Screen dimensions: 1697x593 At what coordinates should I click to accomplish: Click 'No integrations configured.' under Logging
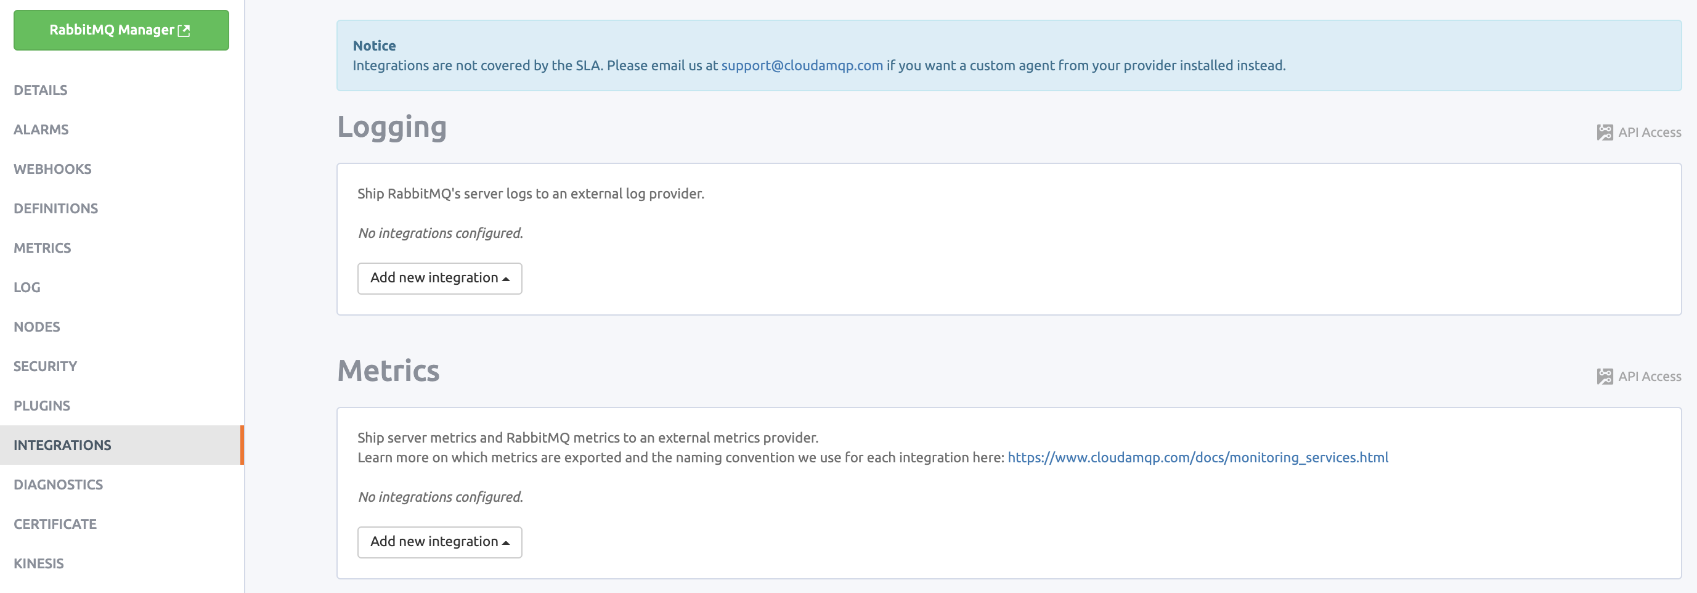[440, 233]
